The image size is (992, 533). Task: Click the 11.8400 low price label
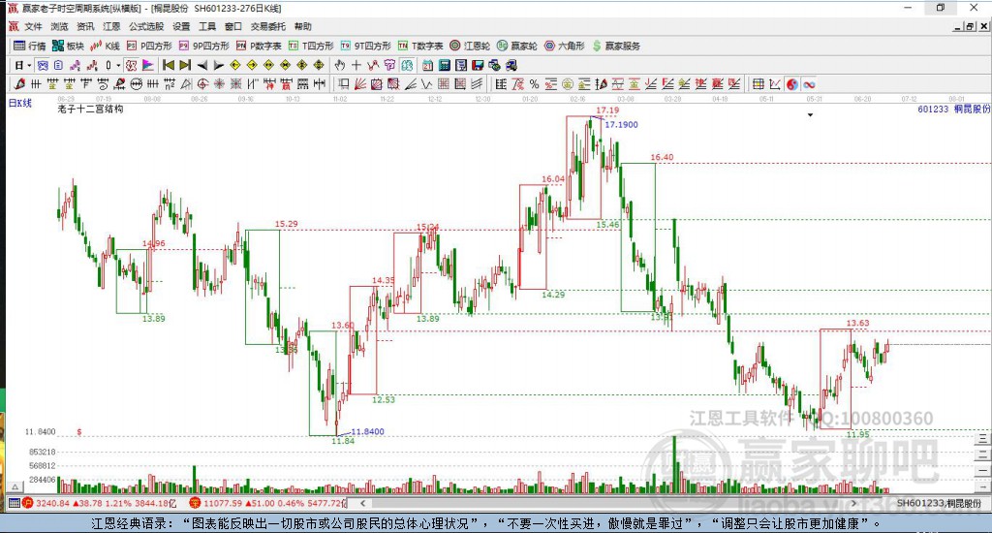367,431
